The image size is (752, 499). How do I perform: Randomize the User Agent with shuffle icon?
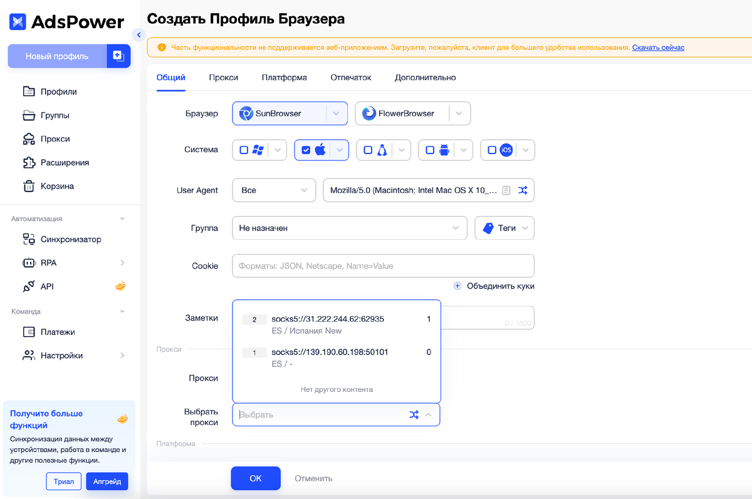coord(523,190)
